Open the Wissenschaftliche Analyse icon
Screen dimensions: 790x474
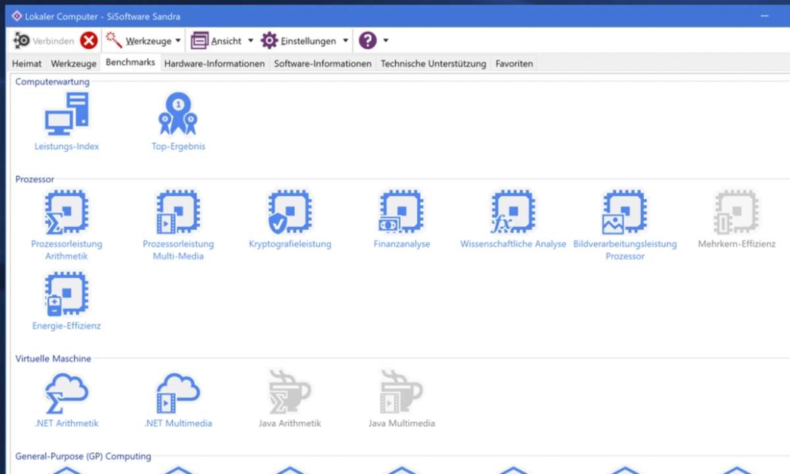513,212
